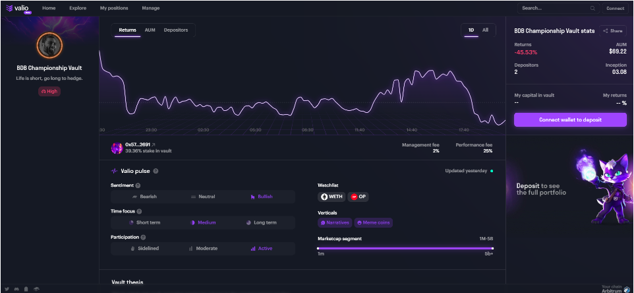Choose the Long term time focus

coord(260,222)
